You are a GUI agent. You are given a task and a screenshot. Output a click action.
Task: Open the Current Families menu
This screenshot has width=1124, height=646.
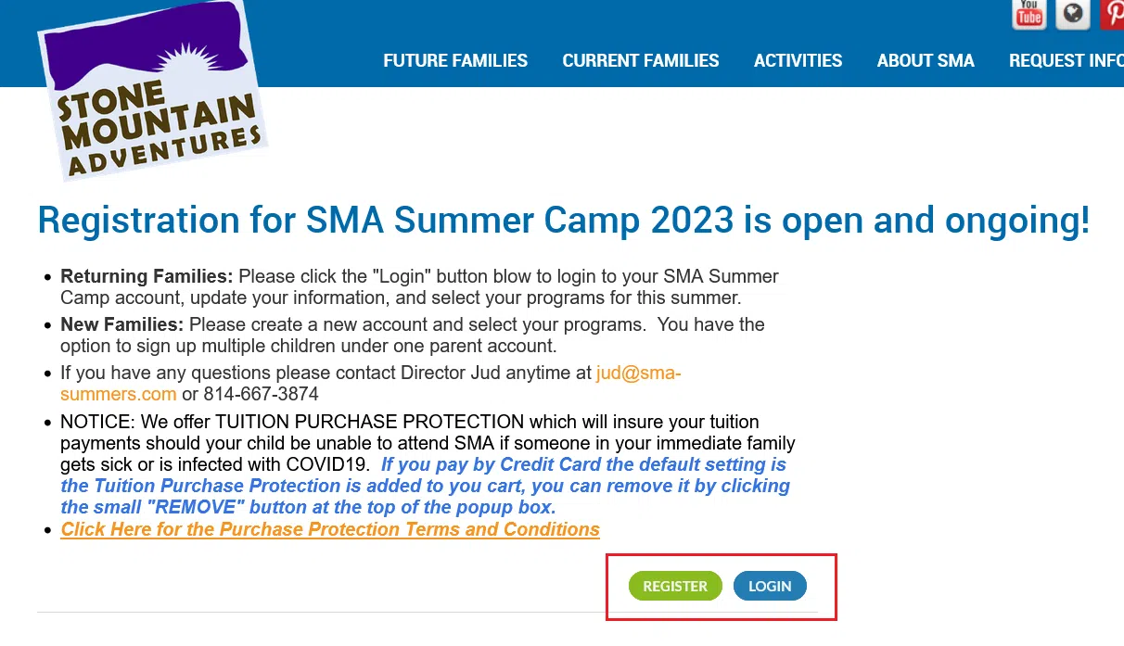click(641, 61)
